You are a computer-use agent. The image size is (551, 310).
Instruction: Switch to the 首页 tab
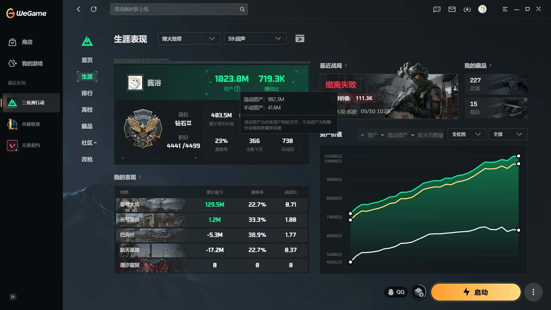coord(87,60)
